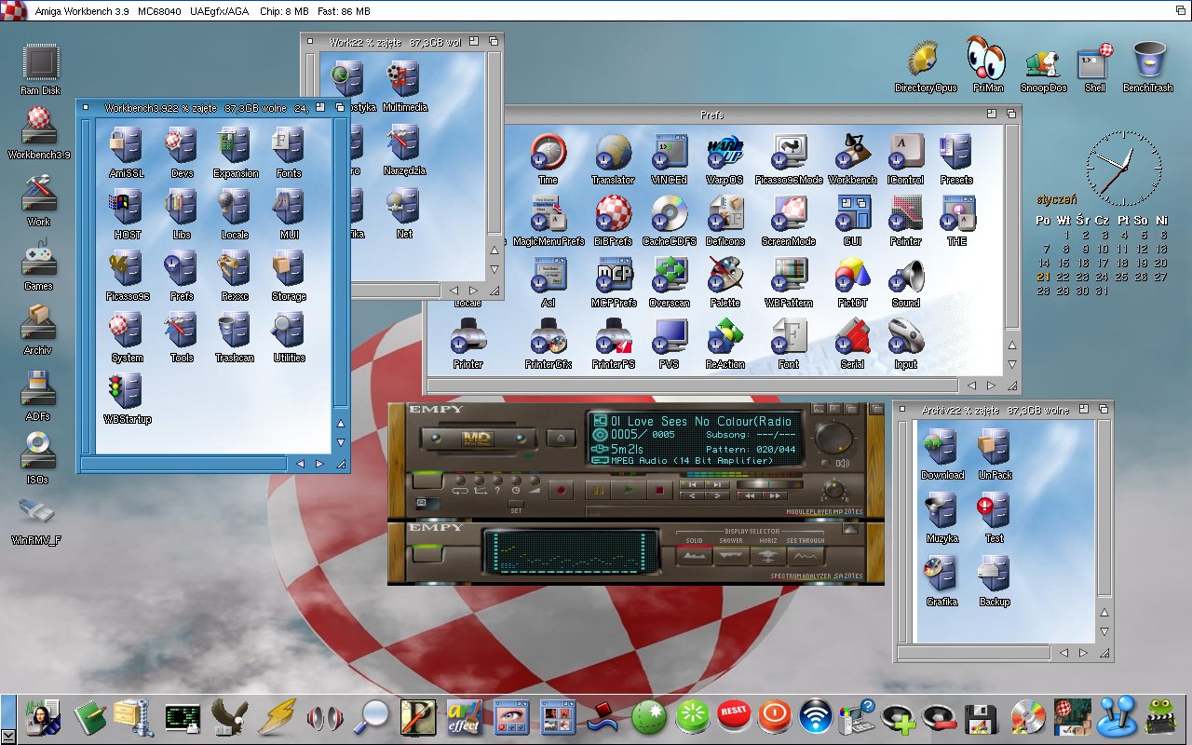Select HORIZ display mode on analyzer
The width and height of the screenshot is (1192, 745).
pyautogui.click(x=768, y=556)
